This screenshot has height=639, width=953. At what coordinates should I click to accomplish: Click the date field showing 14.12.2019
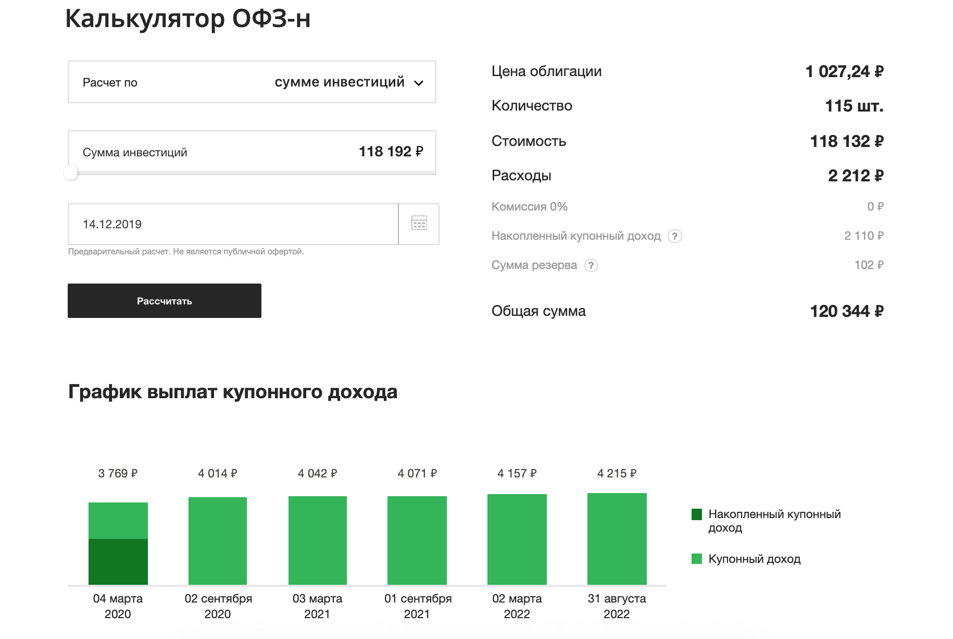pyautogui.click(x=233, y=224)
